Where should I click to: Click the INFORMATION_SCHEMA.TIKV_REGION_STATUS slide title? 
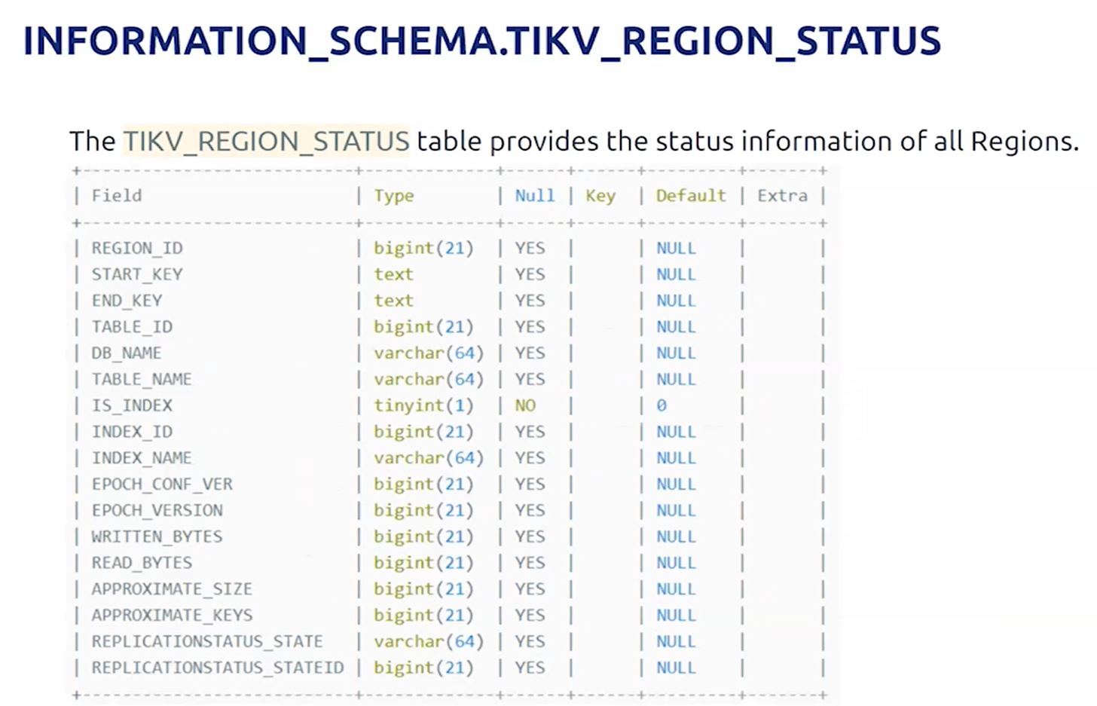[482, 41]
